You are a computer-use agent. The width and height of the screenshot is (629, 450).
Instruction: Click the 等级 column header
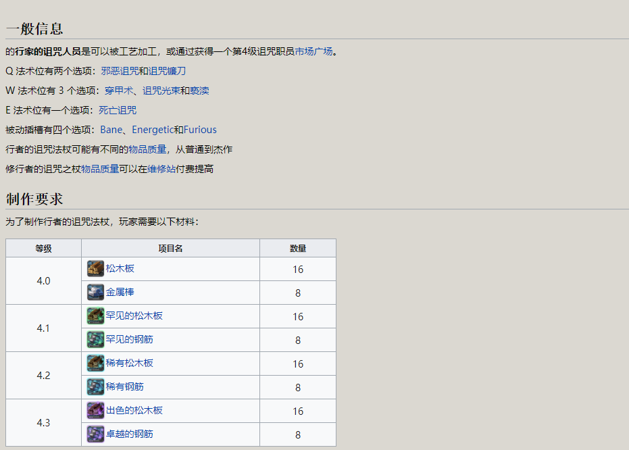[43, 248]
